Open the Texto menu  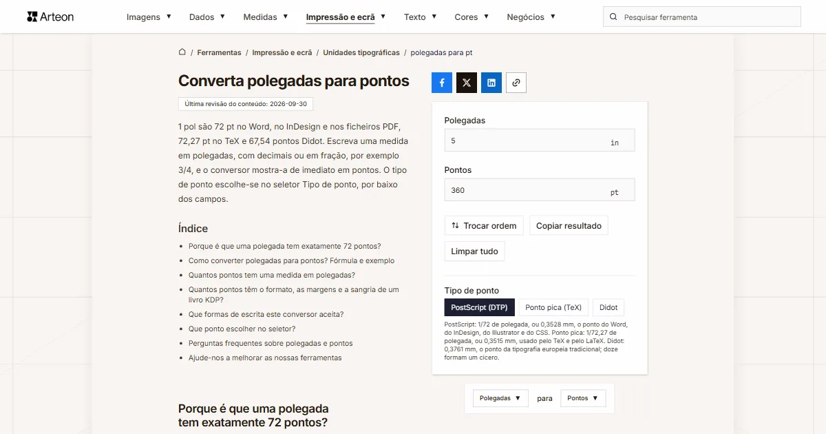[420, 17]
